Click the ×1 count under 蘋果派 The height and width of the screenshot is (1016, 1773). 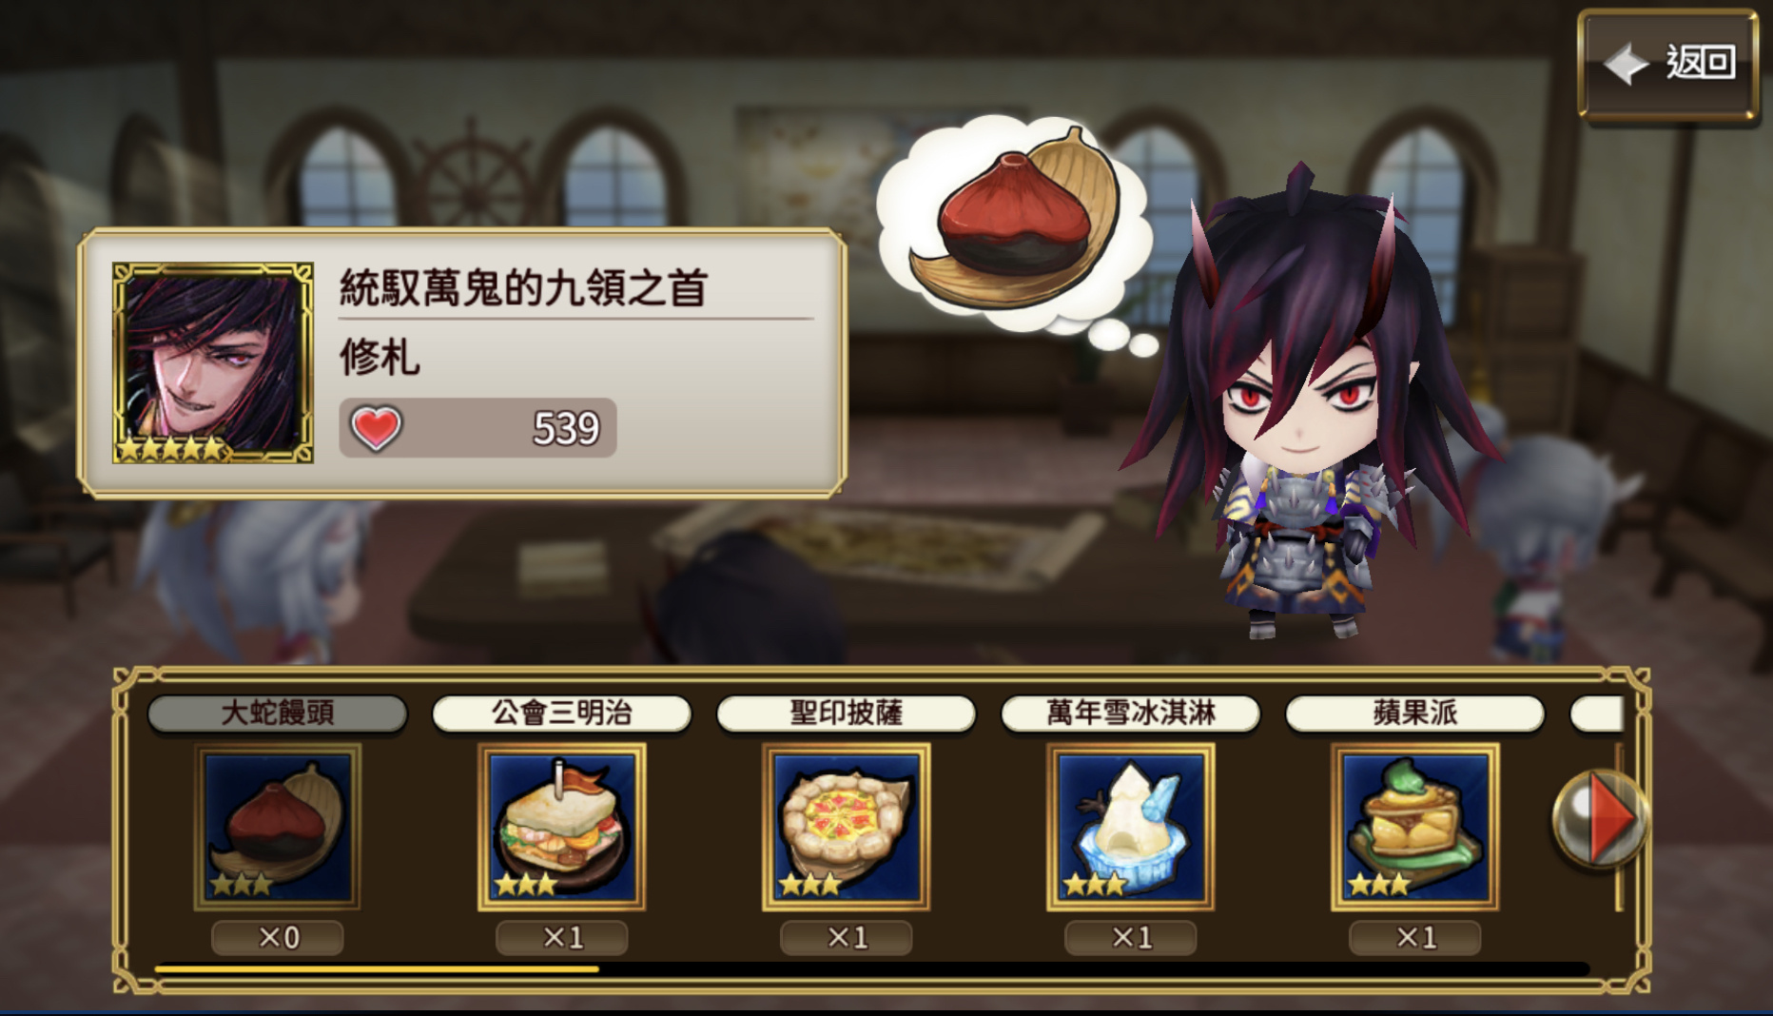1414,938
